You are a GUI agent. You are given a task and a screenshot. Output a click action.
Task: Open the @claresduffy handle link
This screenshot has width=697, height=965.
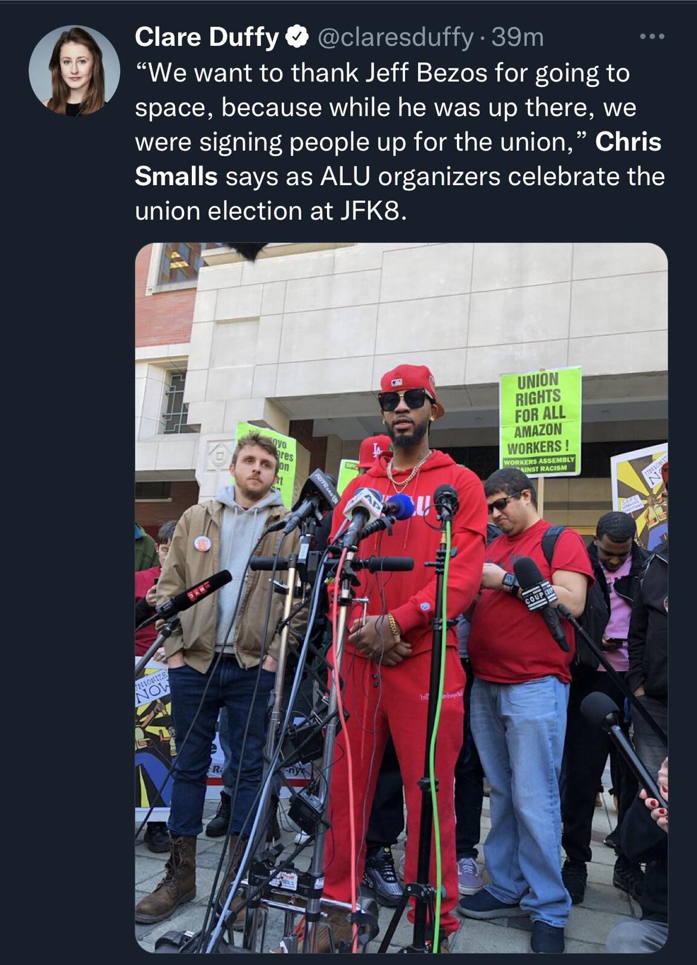395,38
